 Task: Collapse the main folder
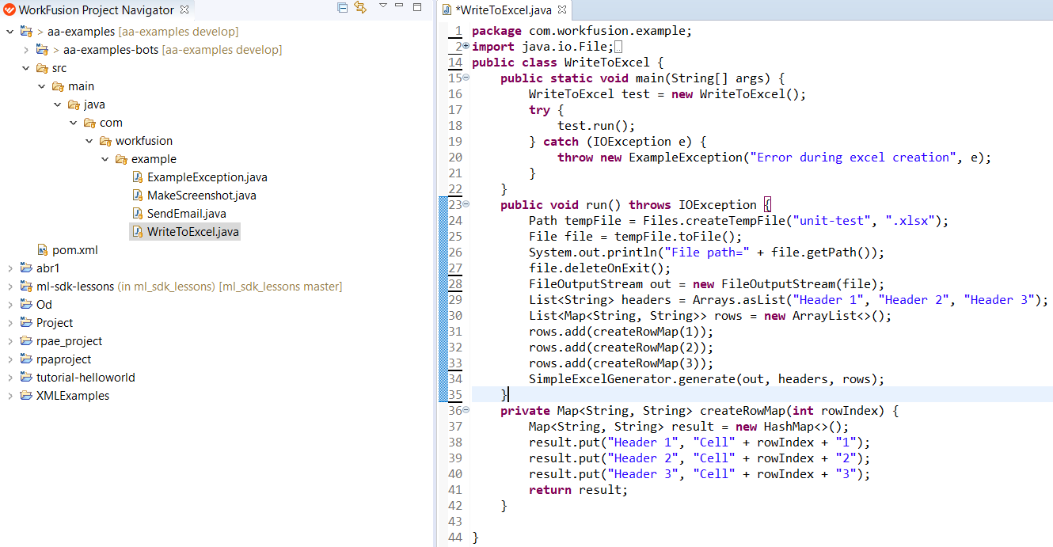coord(41,86)
